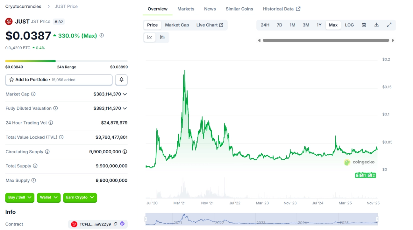This screenshot has width=413, height=230.
Task: Click info icon next to Market Cap
Action: pyautogui.click(x=33, y=94)
